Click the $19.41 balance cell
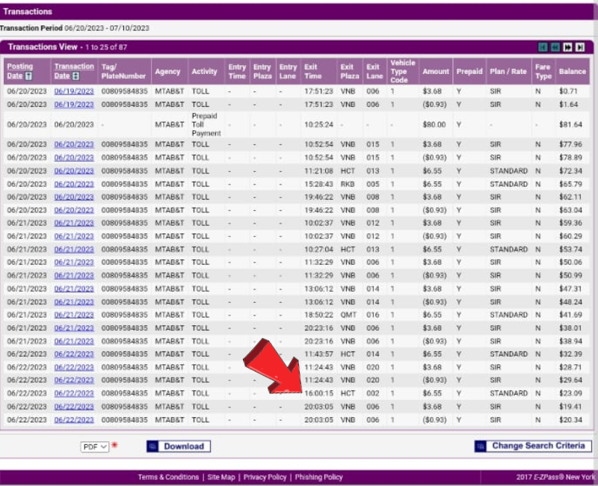The height and width of the screenshot is (486, 598). pyautogui.click(x=570, y=407)
